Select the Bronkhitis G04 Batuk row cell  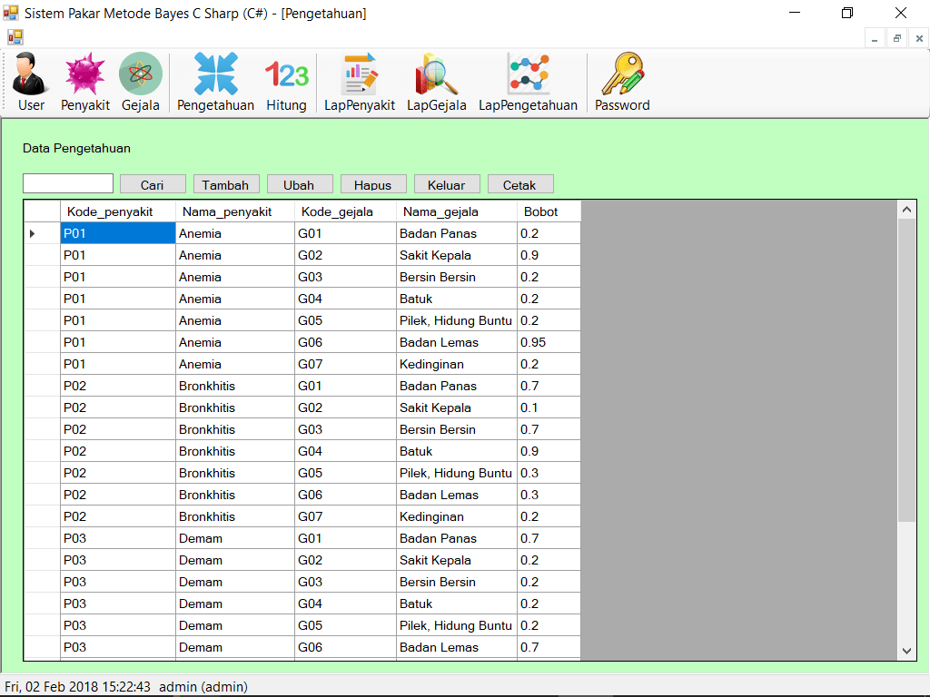click(456, 451)
